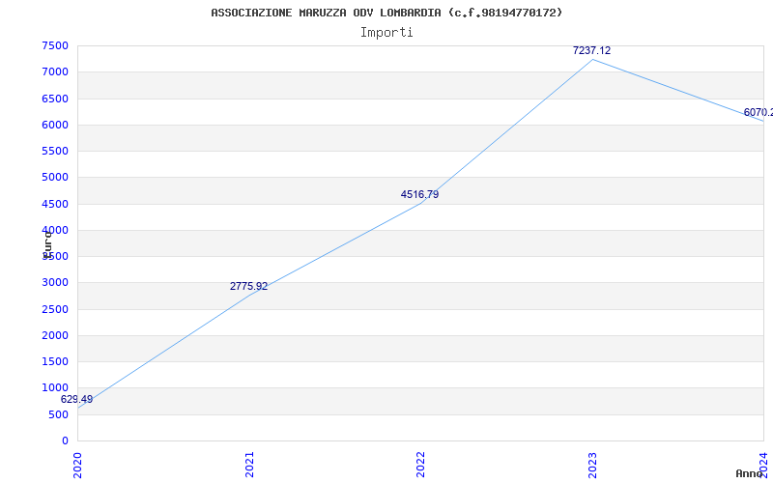The image size is (773, 483).
Task: Click the 6500 y-axis value
Action: click(55, 99)
